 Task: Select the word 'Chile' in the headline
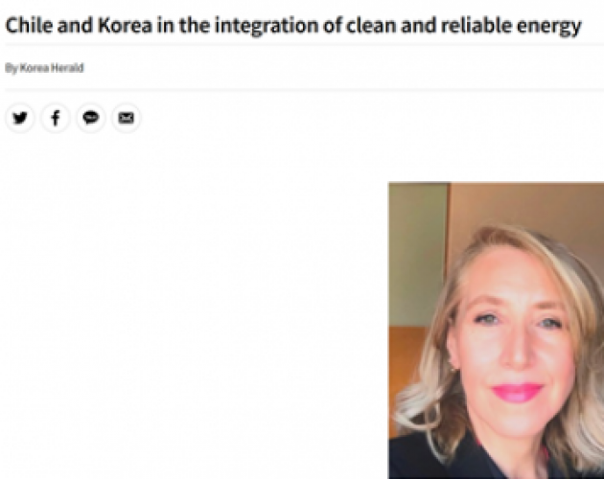coord(30,26)
